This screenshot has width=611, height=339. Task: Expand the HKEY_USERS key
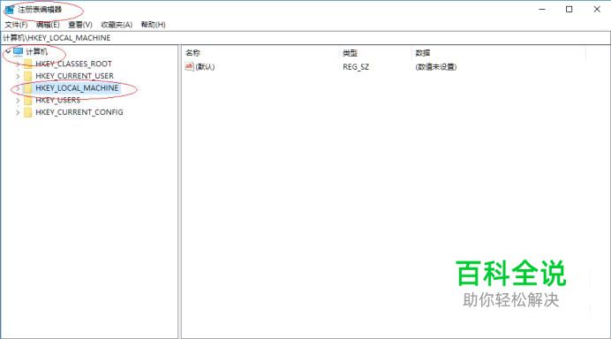18,100
